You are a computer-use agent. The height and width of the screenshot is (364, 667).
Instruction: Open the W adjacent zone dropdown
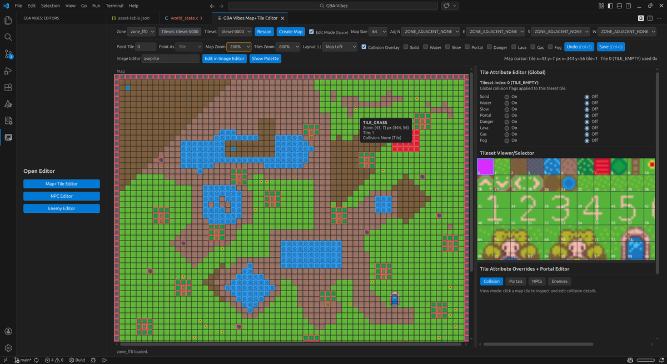pyautogui.click(x=627, y=32)
